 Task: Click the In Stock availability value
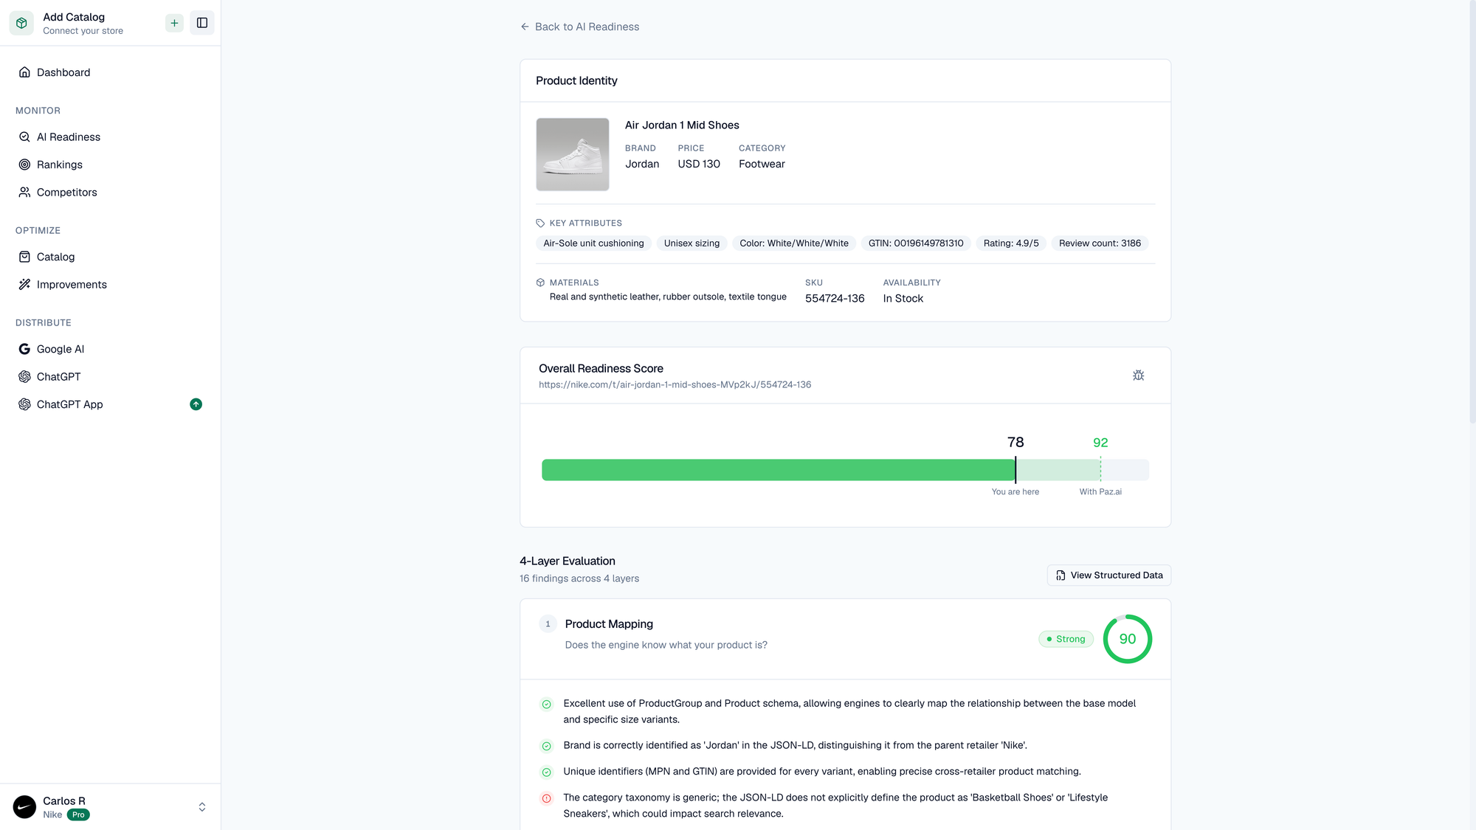(x=903, y=299)
